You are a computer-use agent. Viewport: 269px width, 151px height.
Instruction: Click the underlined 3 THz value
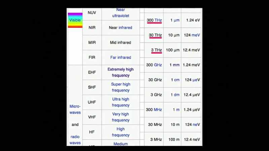[156, 50]
